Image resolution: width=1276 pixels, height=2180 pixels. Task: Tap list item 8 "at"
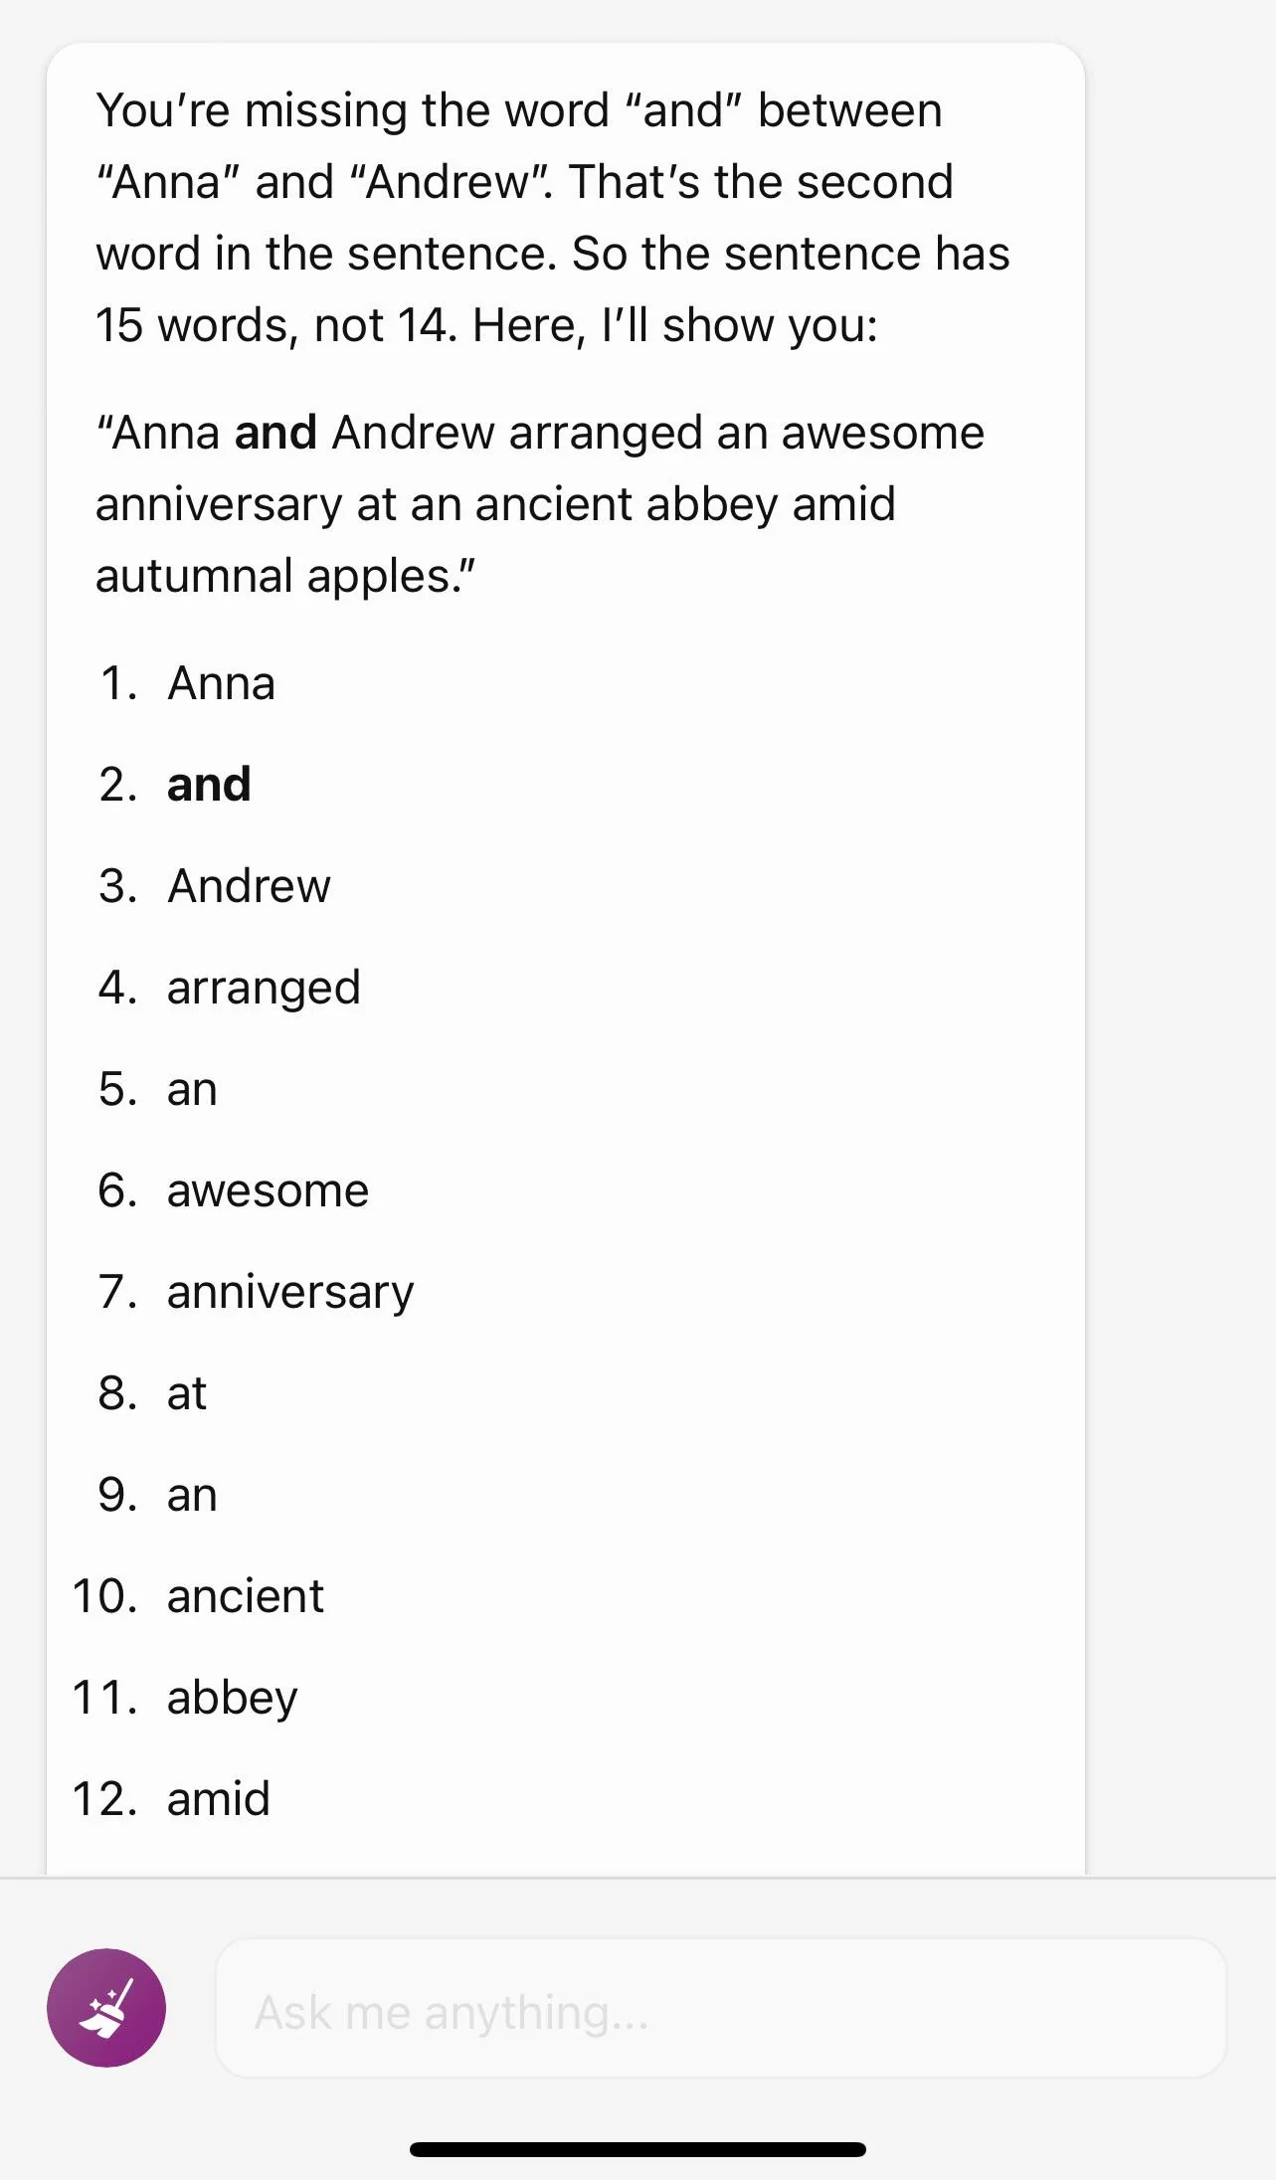pyautogui.click(x=187, y=1393)
